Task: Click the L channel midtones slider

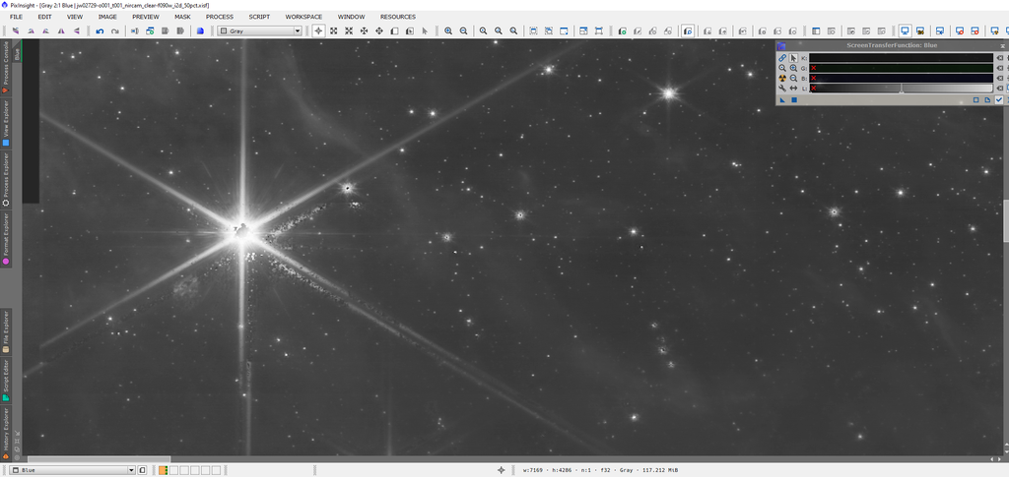Action: [x=901, y=89]
